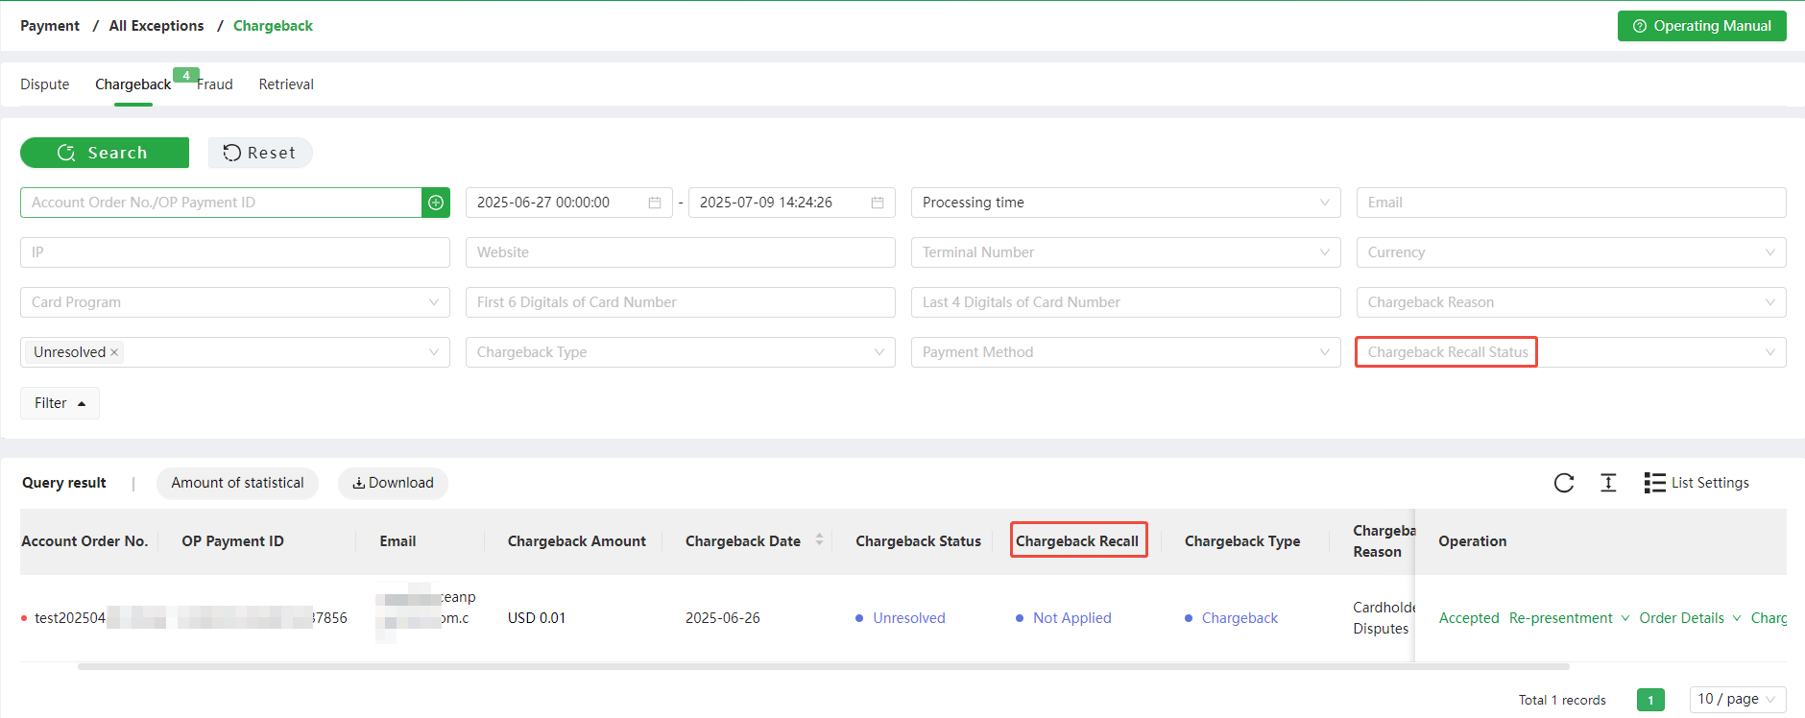Open calendar icon in end date field
Viewport: 1805px width, 718px height.
pyautogui.click(x=878, y=203)
